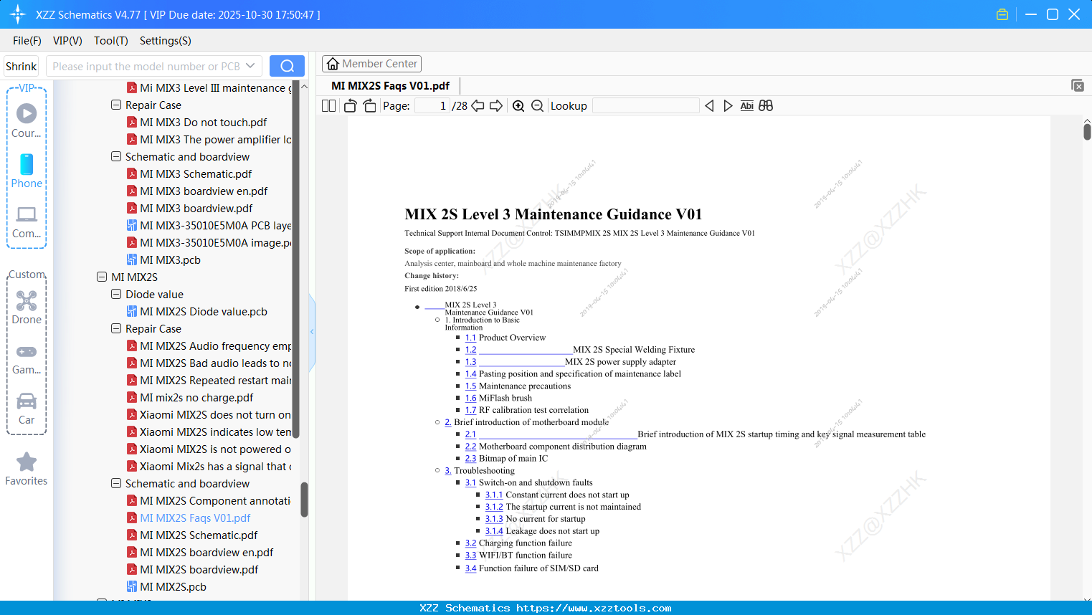
Task: Open the Tool(T) menu
Action: [111, 40]
